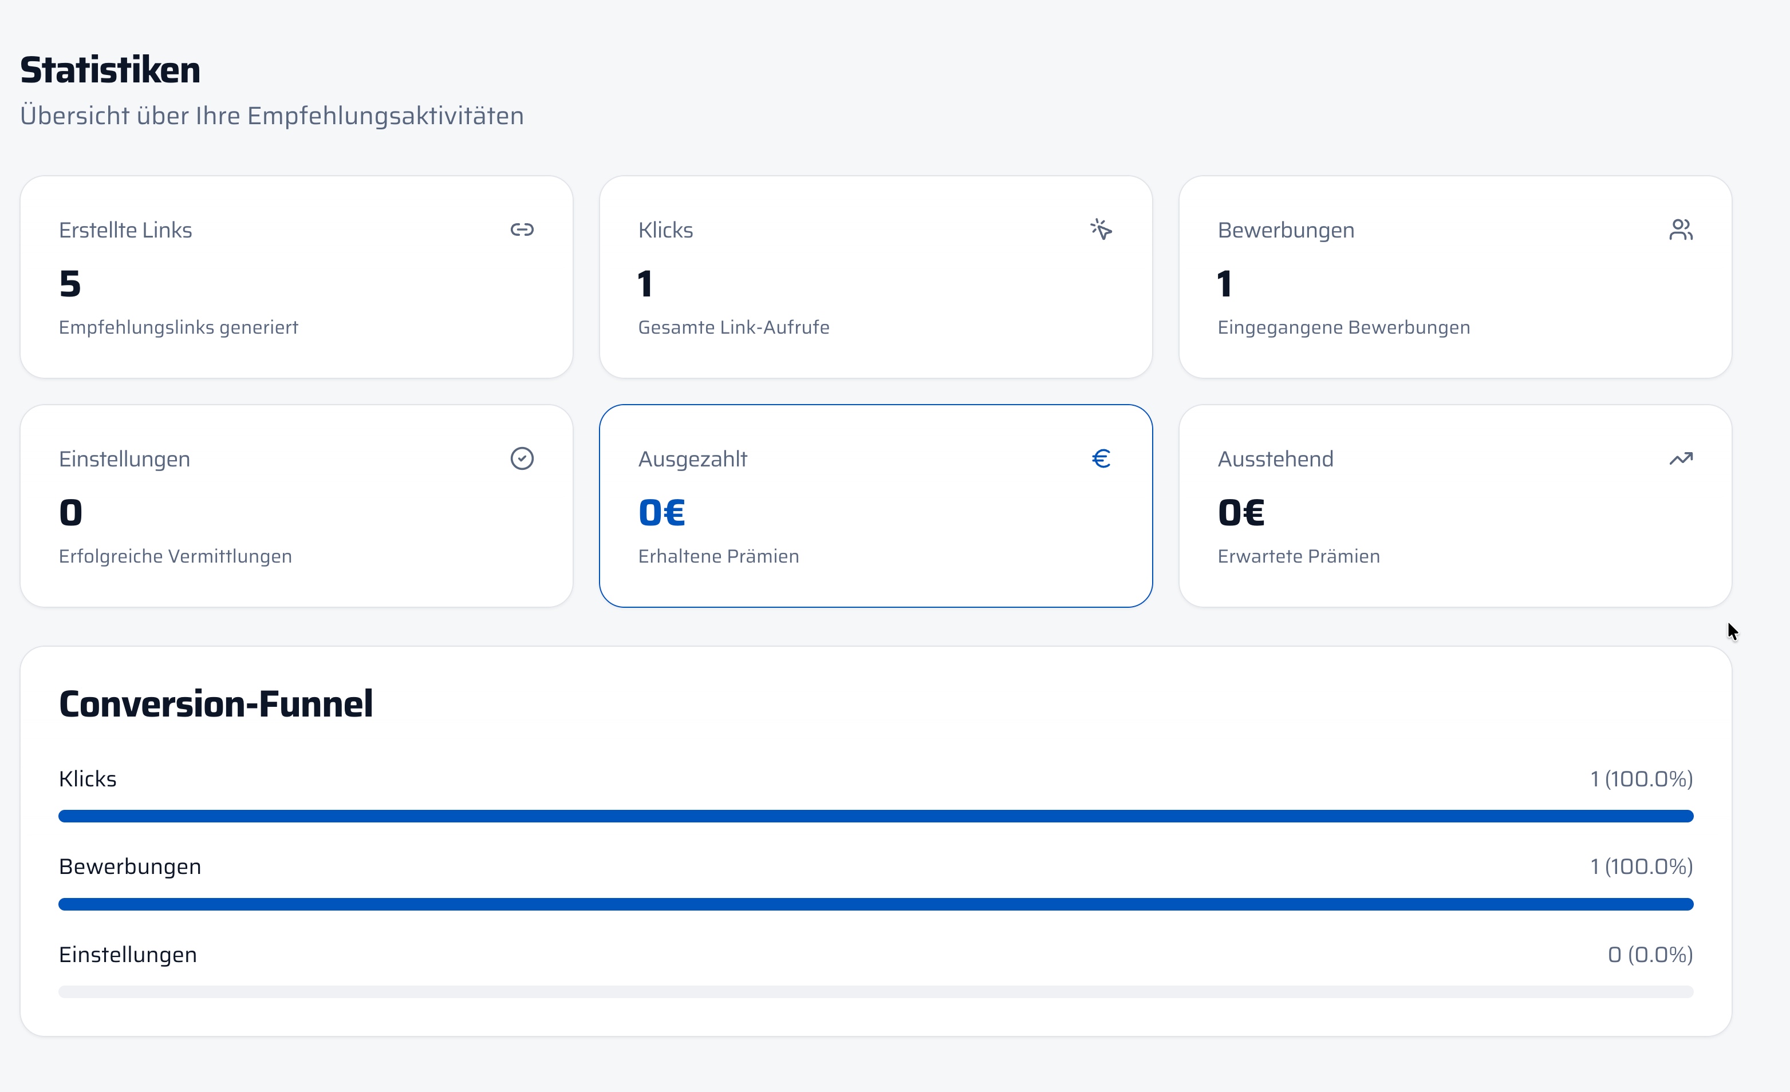1790x1092 pixels.
Task: Click the 'Klicks' label in Conversion-Funnel
Action: click(87, 779)
